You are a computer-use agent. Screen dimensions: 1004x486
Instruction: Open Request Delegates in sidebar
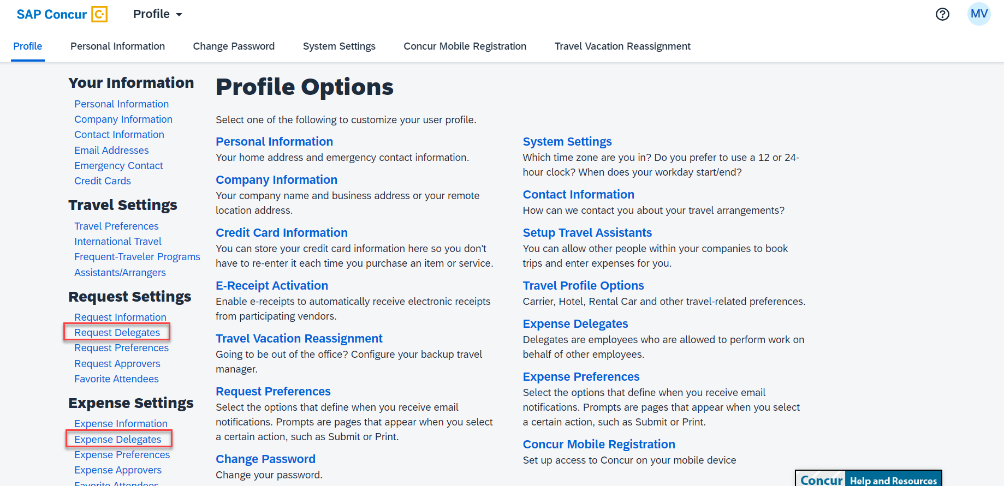click(117, 332)
